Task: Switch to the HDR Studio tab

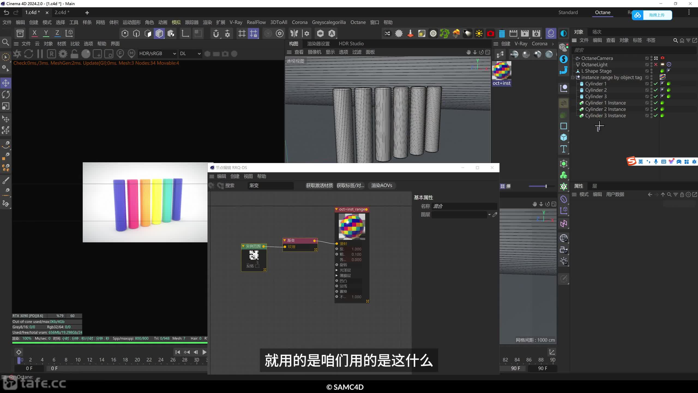Action: (x=351, y=43)
